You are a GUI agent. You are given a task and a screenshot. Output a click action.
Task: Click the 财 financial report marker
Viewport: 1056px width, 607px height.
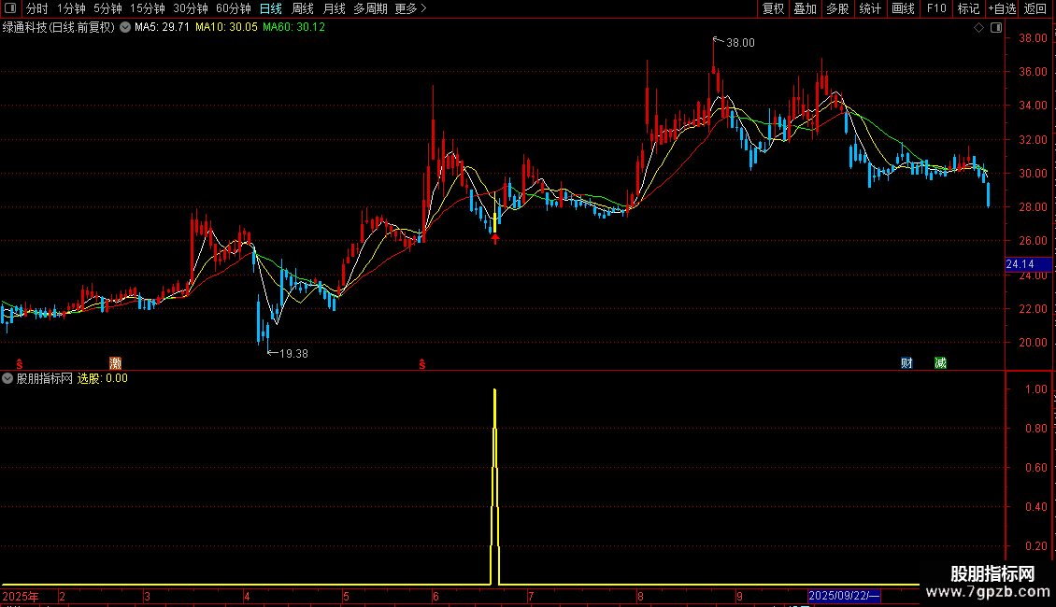[x=906, y=363]
